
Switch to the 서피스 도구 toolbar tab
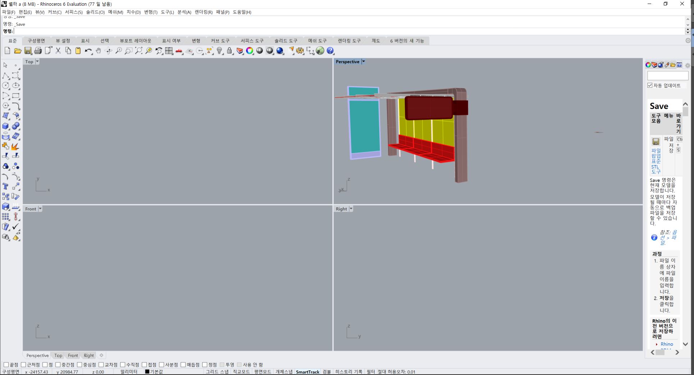tap(252, 41)
